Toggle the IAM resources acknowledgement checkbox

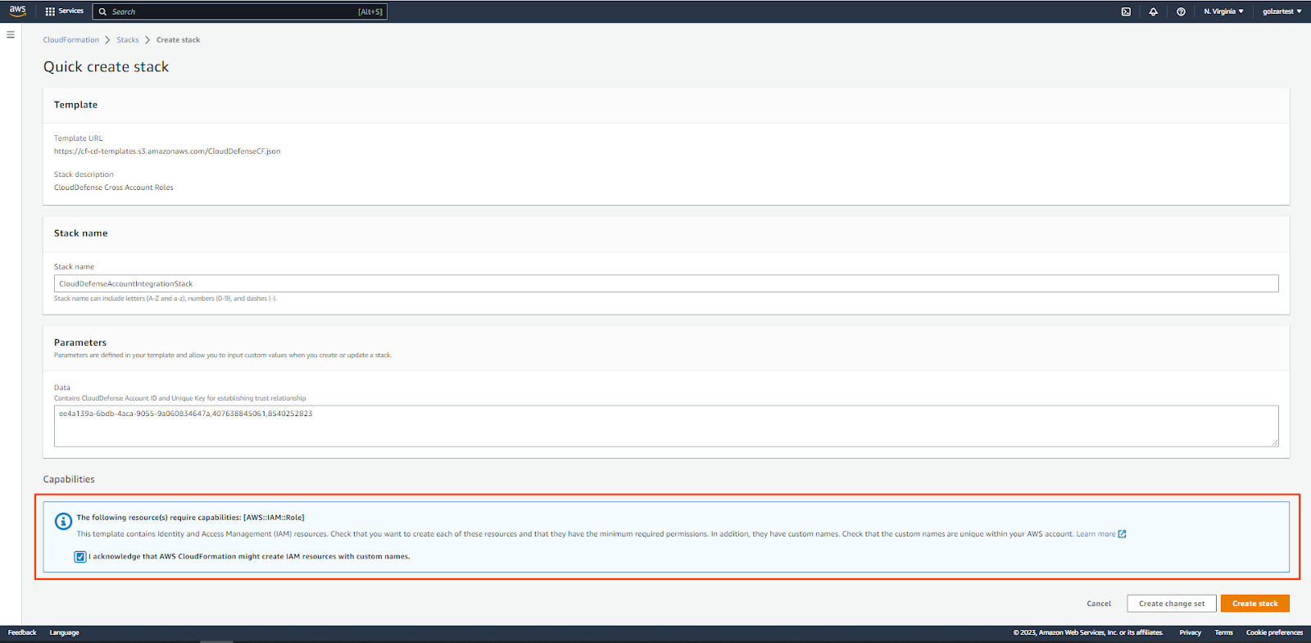(80, 557)
